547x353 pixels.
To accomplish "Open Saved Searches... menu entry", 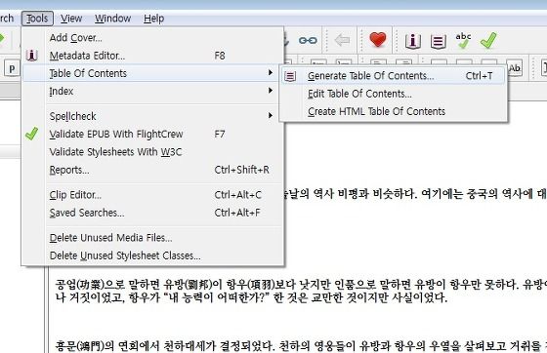I will point(152,213).
